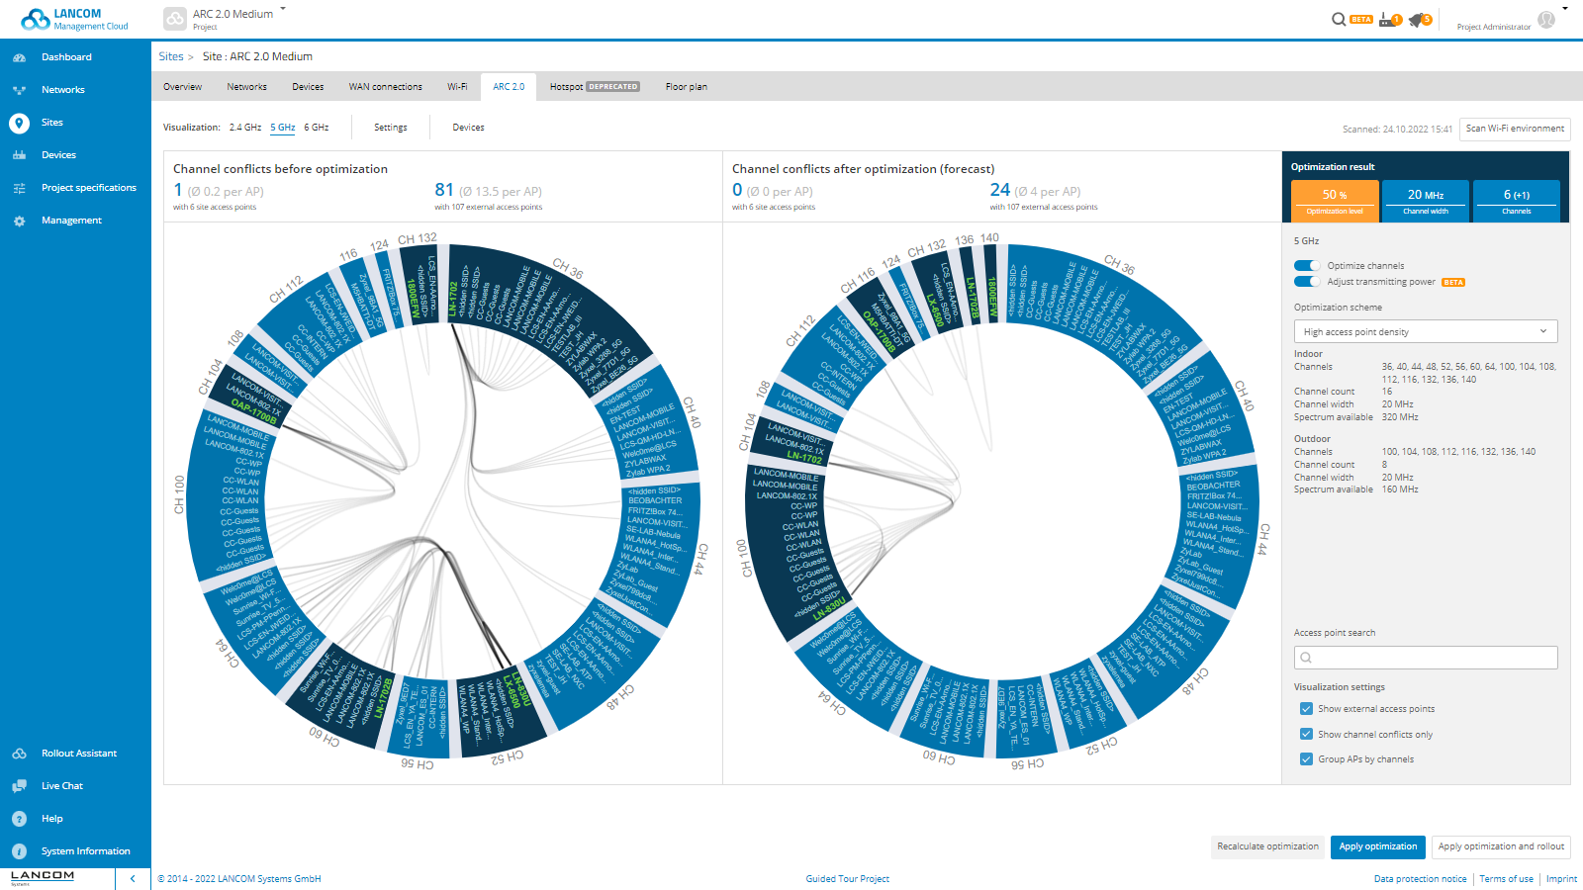This screenshot has width=1583, height=890.
Task: Open the Optimization scheme dropdown
Action: pos(1426,330)
